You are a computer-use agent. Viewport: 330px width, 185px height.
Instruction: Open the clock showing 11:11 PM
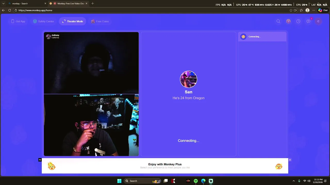point(318,181)
